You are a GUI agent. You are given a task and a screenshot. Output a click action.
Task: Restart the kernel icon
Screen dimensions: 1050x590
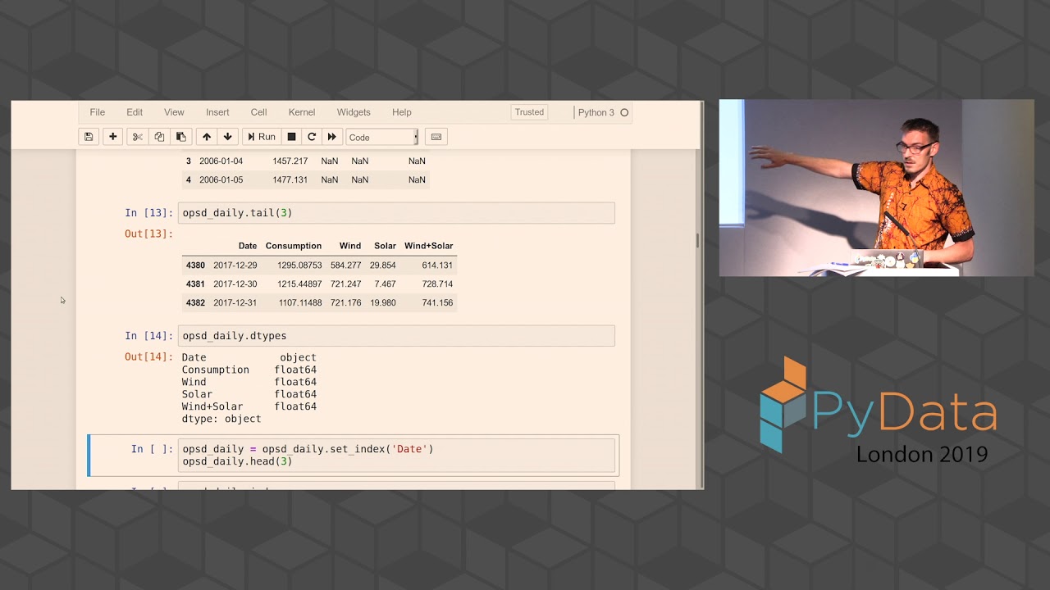312,137
